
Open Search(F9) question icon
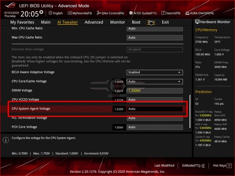[163, 13]
